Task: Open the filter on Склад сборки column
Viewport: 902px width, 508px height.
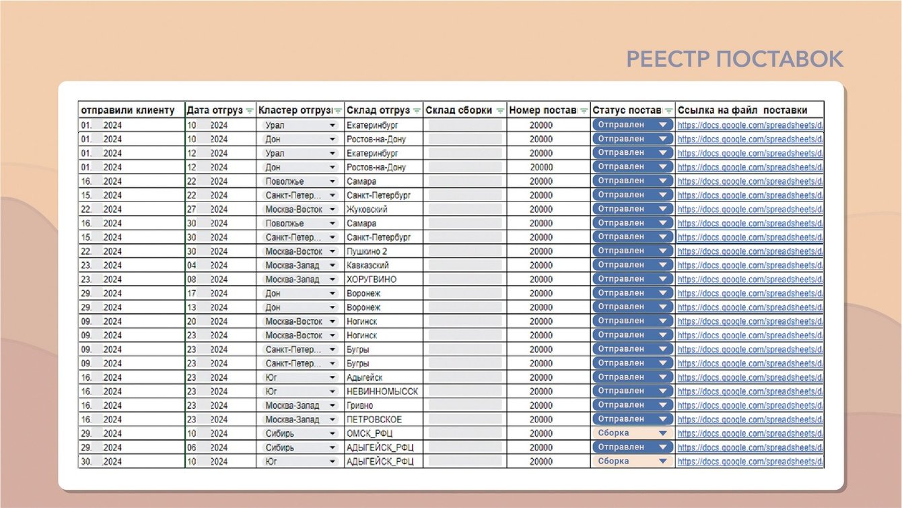Action: 500,110
